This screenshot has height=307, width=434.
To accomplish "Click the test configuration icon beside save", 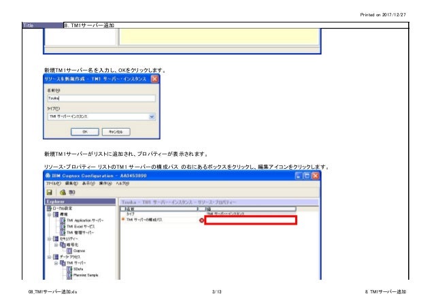I will [63, 192].
